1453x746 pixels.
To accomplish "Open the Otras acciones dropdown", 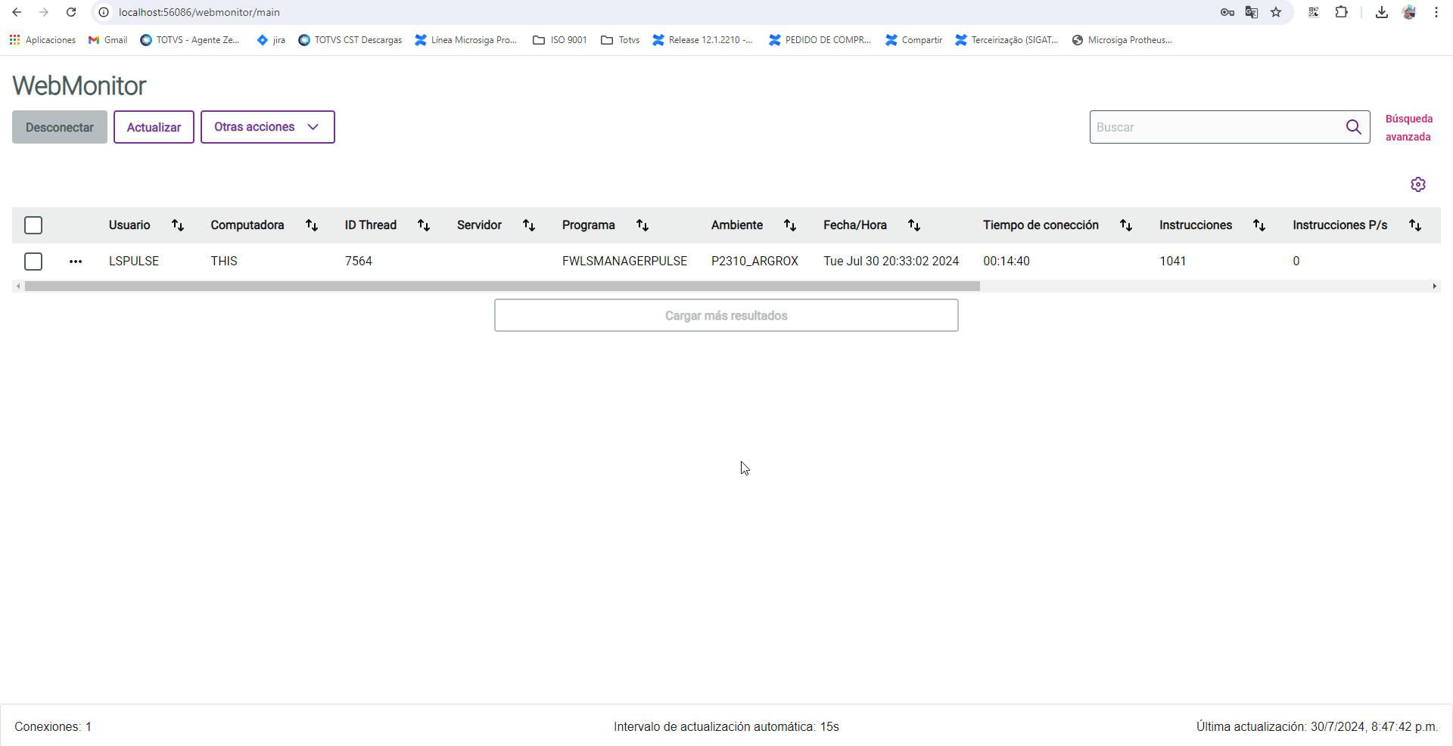I will point(267,127).
